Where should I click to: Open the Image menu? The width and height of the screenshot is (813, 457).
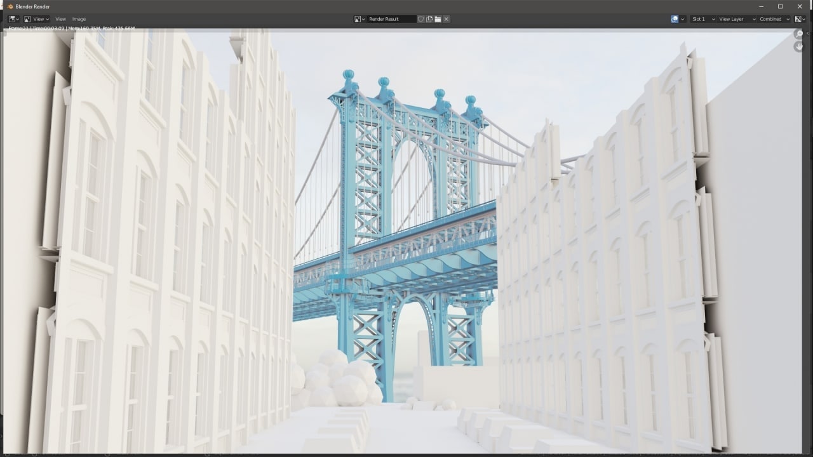79,19
